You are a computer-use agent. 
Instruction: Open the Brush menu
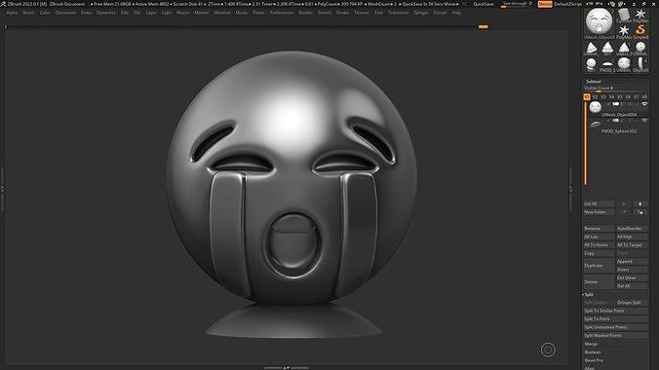[x=28, y=13]
